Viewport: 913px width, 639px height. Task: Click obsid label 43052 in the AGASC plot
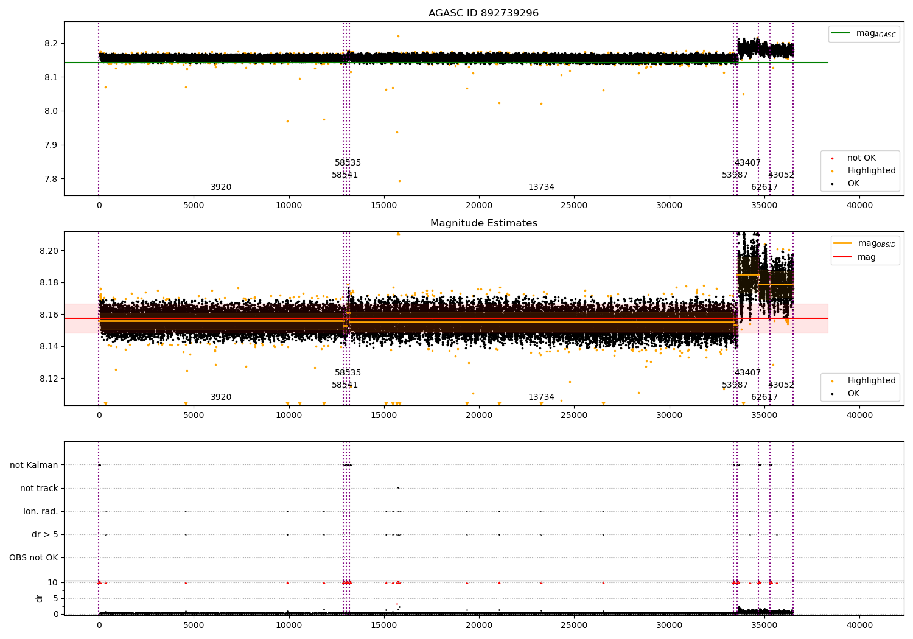pos(781,175)
